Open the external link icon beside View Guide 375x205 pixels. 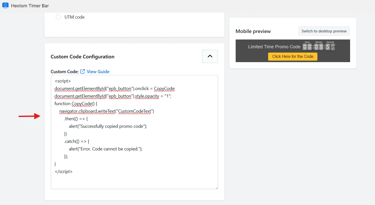click(x=82, y=71)
